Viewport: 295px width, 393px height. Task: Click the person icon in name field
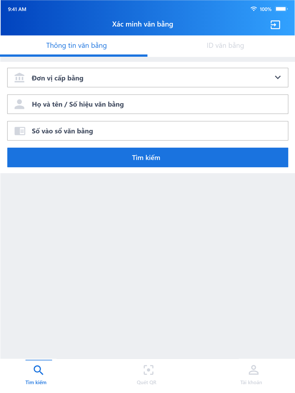point(19,104)
